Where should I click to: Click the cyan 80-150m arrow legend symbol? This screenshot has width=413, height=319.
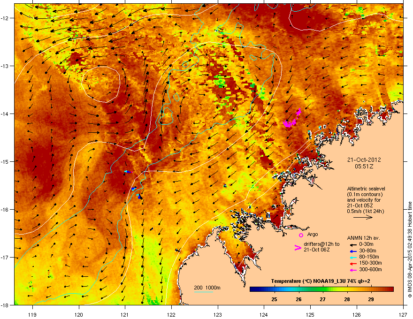click(x=353, y=257)
